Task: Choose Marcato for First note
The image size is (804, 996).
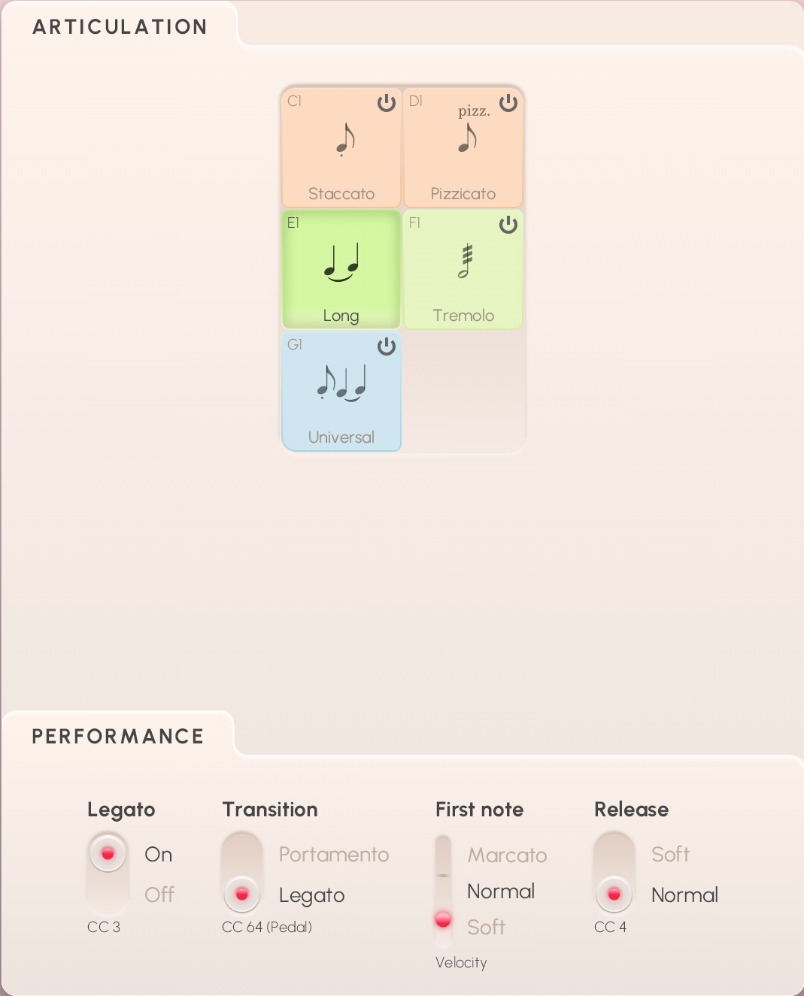Action: (507, 855)
